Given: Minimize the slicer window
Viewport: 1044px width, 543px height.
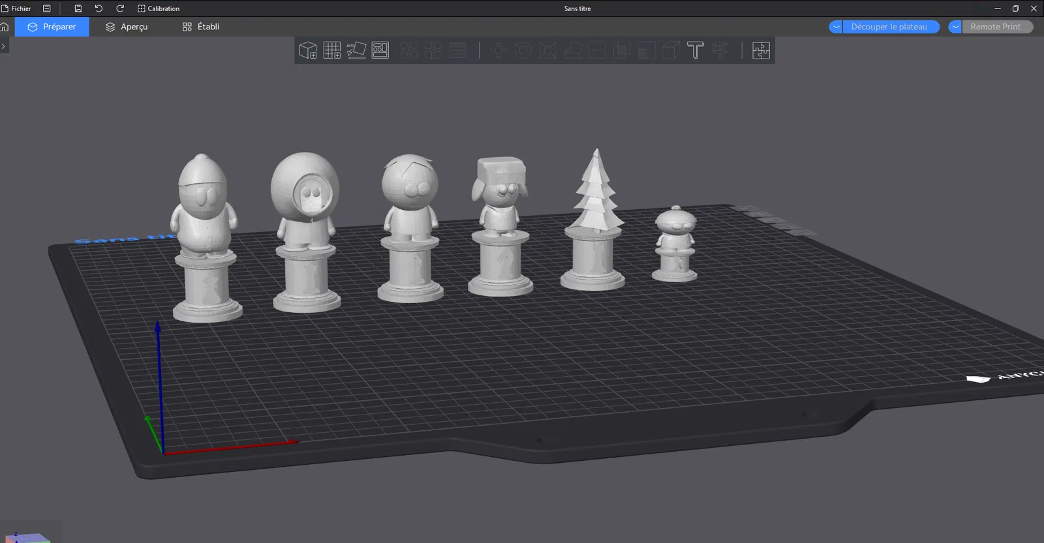Looking at the screenshot, I should pos(997,8).
